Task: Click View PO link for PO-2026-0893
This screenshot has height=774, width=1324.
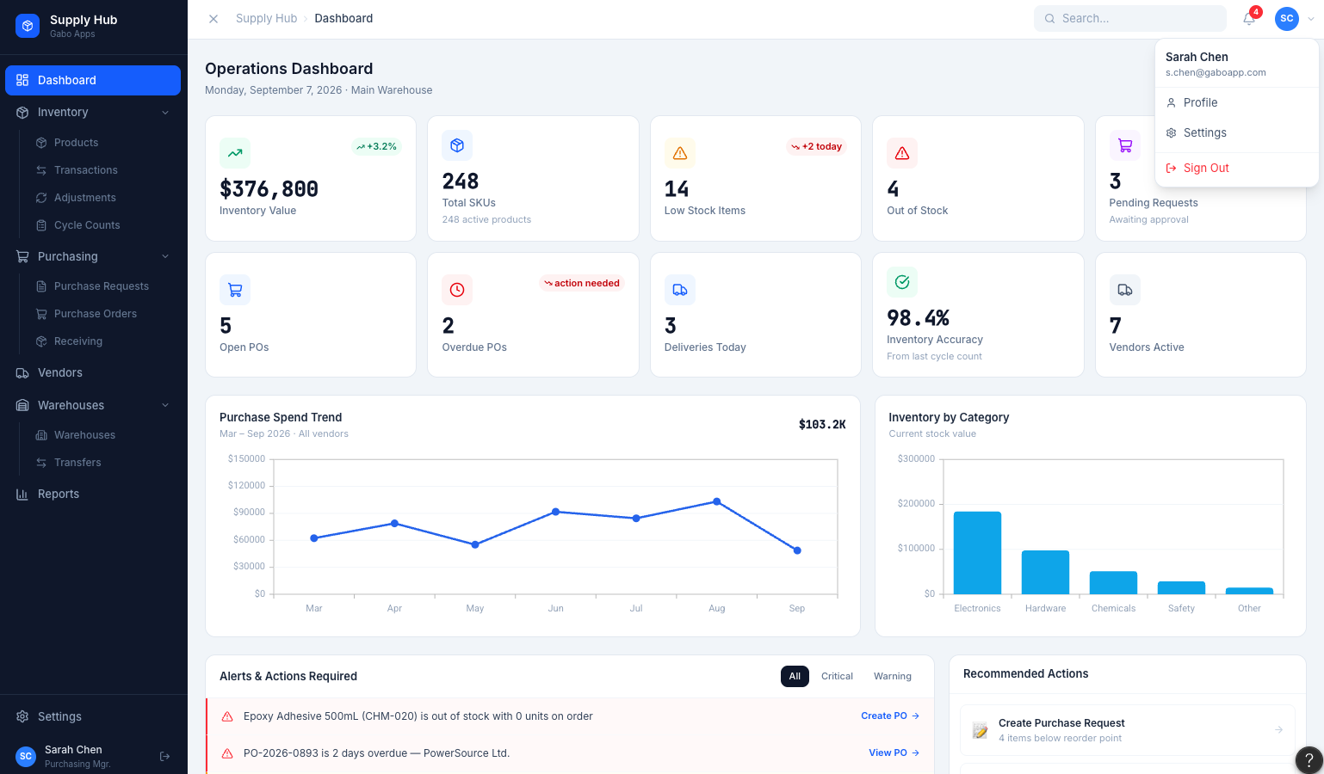Action: pos(894,752)
